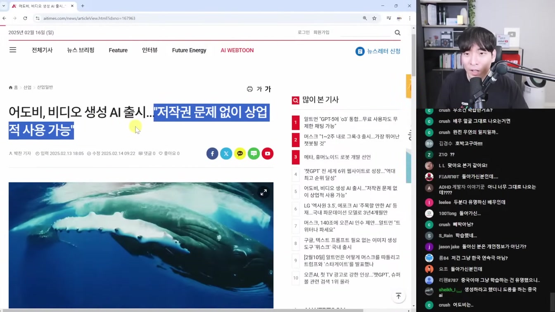The width and height of the screenshot is (555, 312).
Task: Share article via green chat icon
Action: tap(254, 154)
